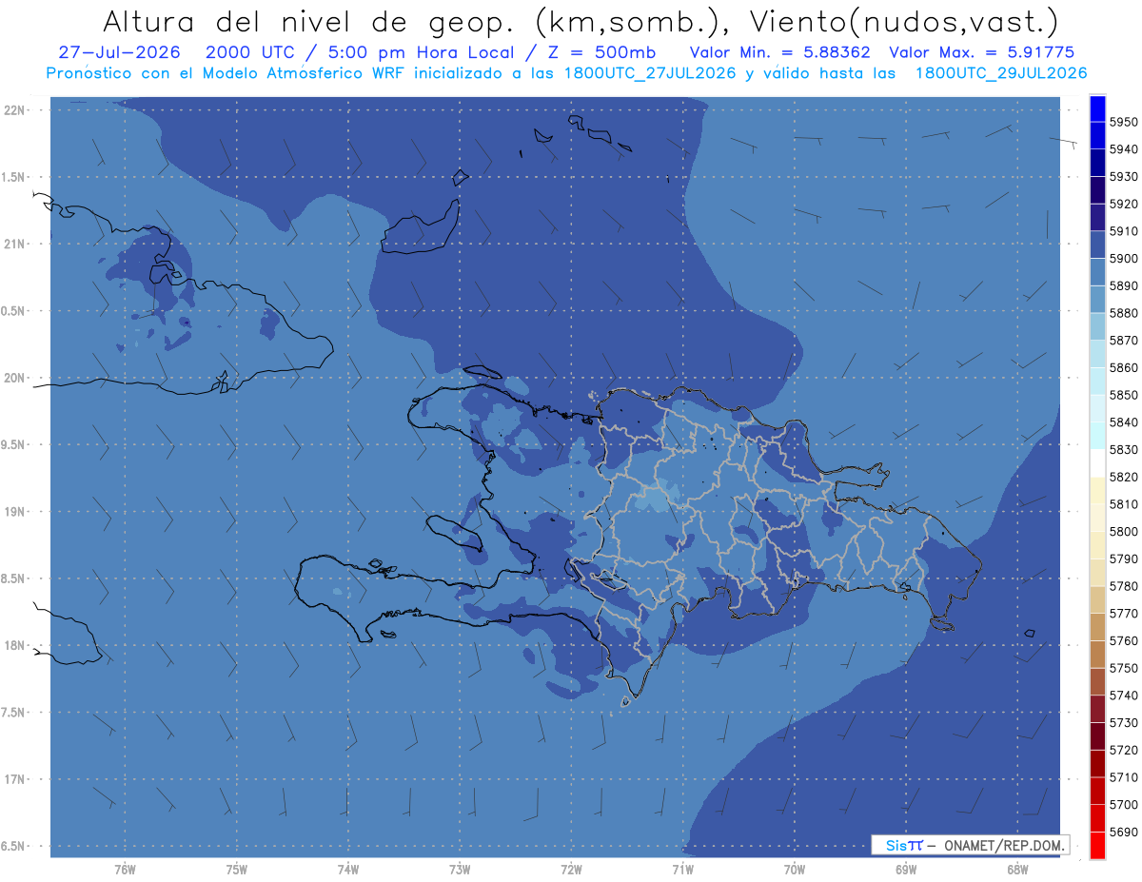Click the '68W' longitude label
Screen dimensions: 1142x882
point(1017,870)
